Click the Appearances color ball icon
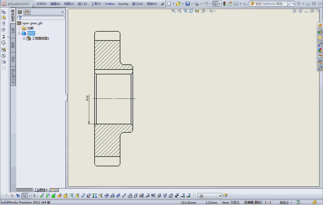The image size is (323, 205). (x=320, y=50)
